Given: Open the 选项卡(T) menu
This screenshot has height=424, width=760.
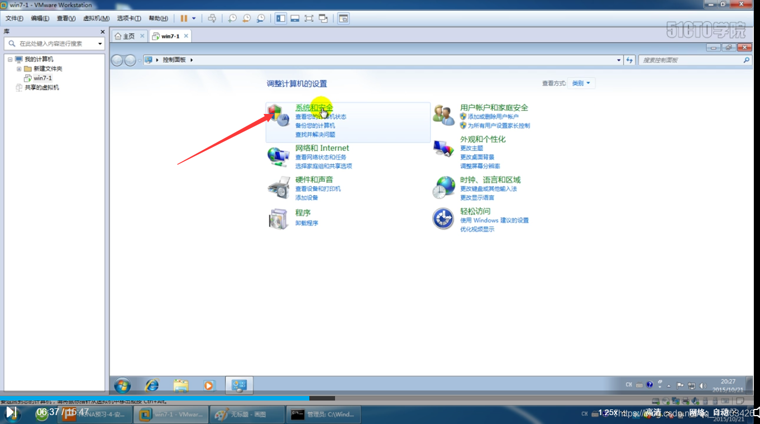Looking at the screenshot, I should 129,18.
